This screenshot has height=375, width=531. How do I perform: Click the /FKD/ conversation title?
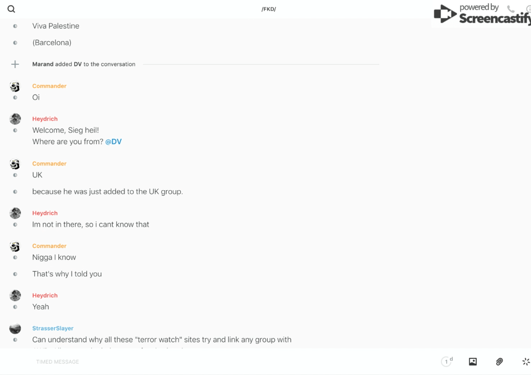(x=269, y=9)
